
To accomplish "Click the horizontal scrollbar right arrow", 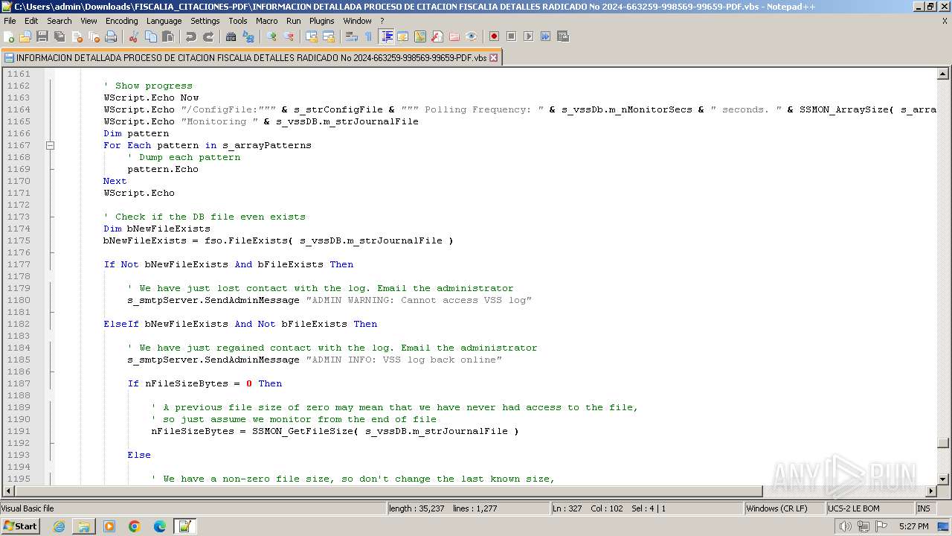I will click(x=930, y=491).
